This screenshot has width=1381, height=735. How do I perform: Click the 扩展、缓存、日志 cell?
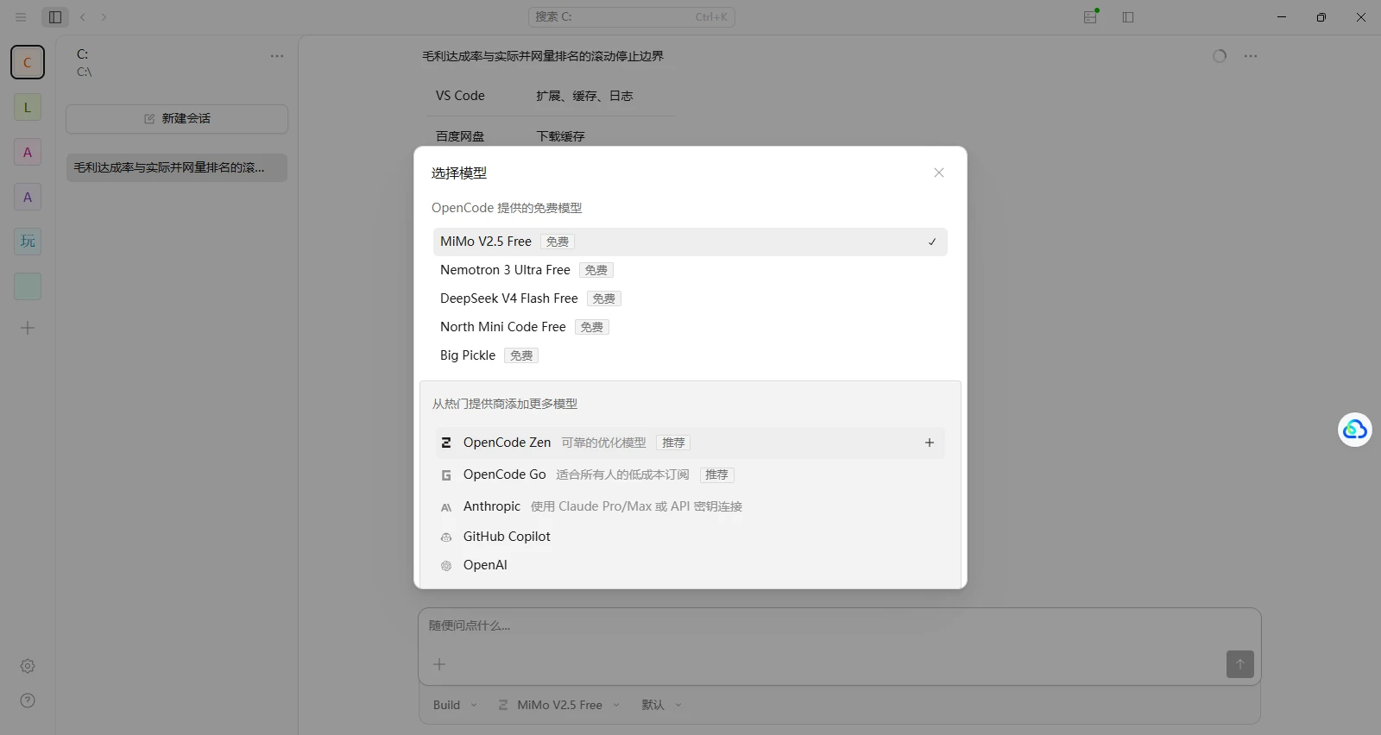[584, 96]
